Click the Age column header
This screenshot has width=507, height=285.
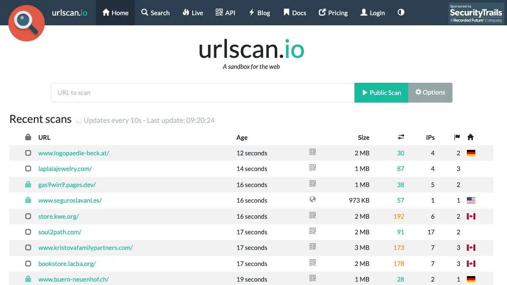pyautogui.click(x=242, y=137)
